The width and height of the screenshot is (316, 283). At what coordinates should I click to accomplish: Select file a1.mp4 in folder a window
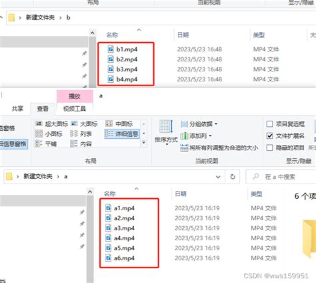[x=124, y=208]
